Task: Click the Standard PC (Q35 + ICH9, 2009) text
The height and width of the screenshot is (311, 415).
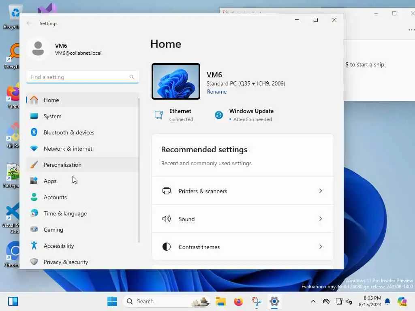Action: click(246, 83)
